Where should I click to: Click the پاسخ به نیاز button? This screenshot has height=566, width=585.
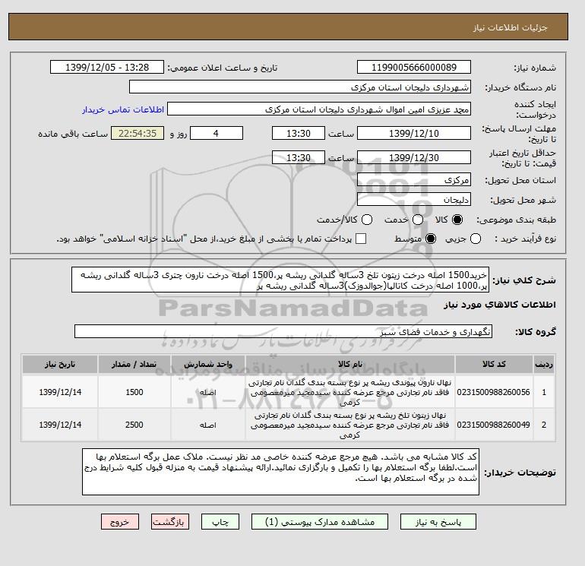pyautogui.click(x=438, y=522)
